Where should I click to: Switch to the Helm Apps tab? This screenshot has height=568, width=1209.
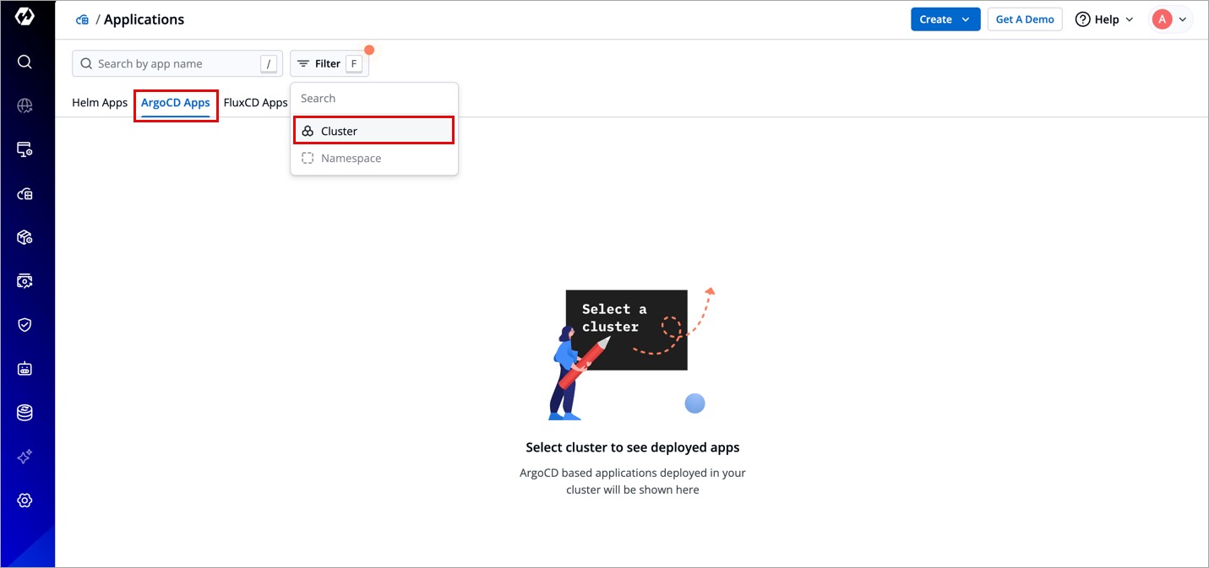[x=100, y=103]
